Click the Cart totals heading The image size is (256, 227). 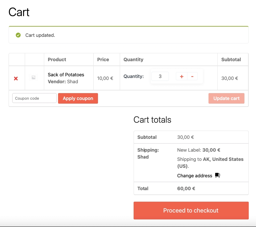(x=152, y=120)
